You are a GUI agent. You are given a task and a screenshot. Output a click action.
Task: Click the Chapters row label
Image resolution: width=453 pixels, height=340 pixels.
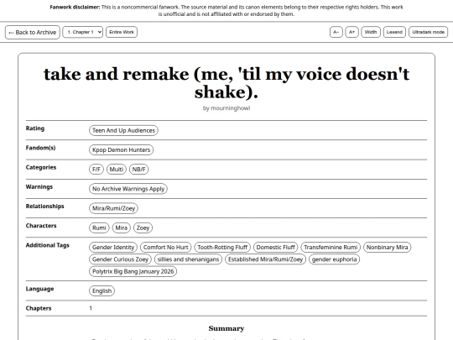click(39, 308)
